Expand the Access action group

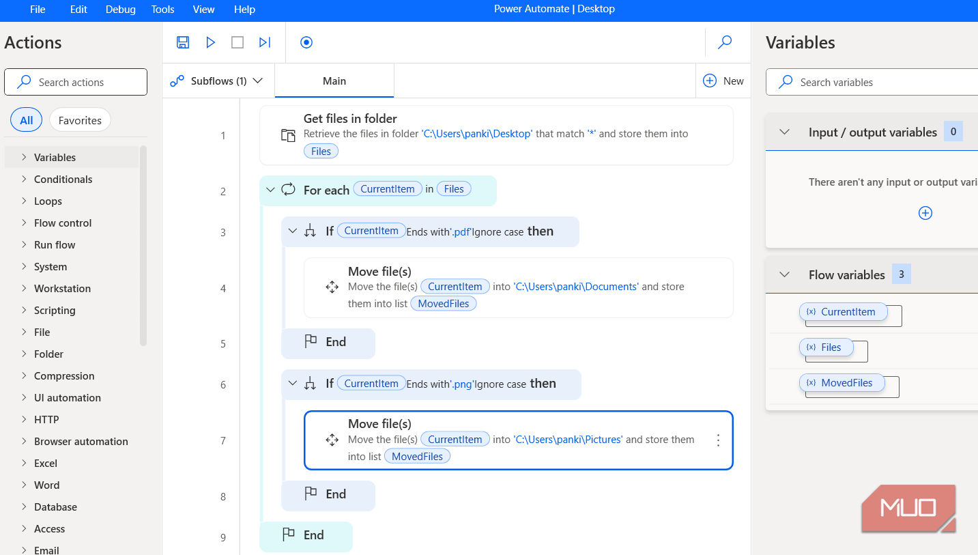click(x=24, y=528)
